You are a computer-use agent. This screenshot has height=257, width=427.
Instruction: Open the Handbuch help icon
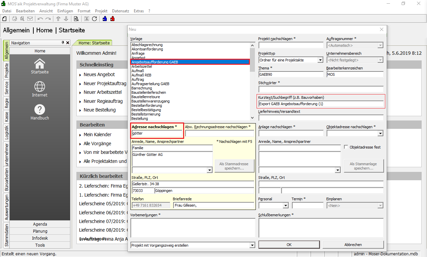pyautogui.click(x=40, y=109)
